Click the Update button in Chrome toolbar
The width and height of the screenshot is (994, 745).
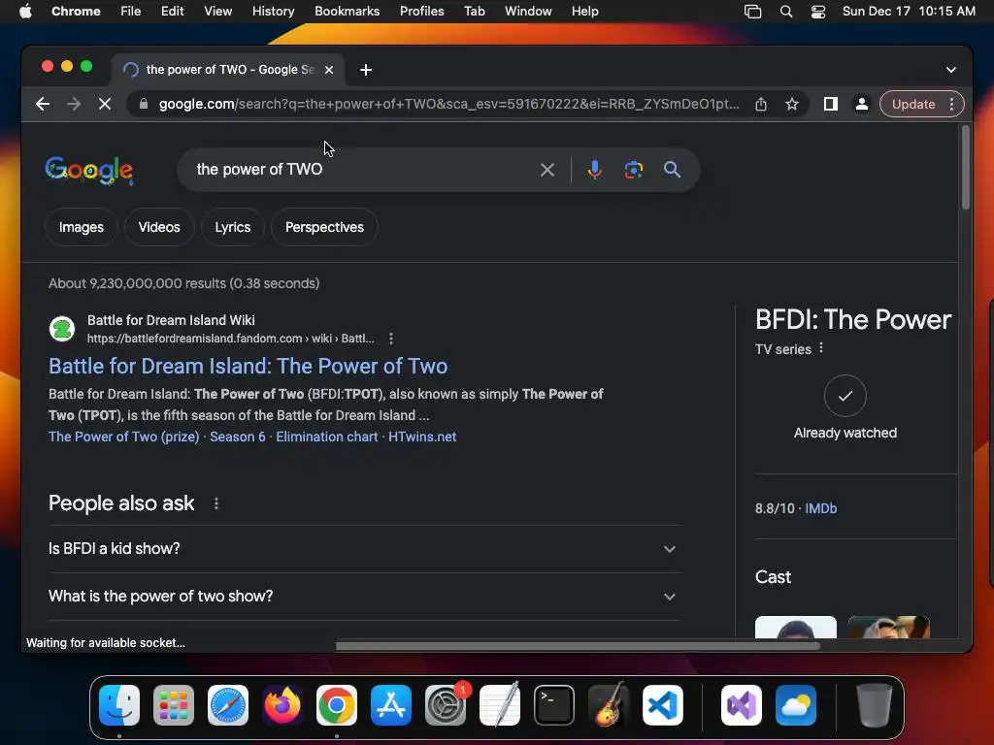pyautogui.click(x=912, y=104)
